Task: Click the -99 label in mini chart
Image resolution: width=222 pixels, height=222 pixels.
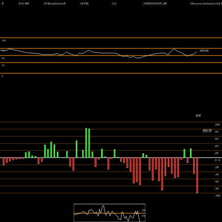Action: (143, 210)
